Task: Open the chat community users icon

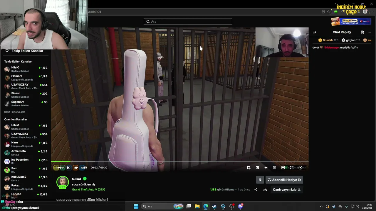Action: click(362, 32)
